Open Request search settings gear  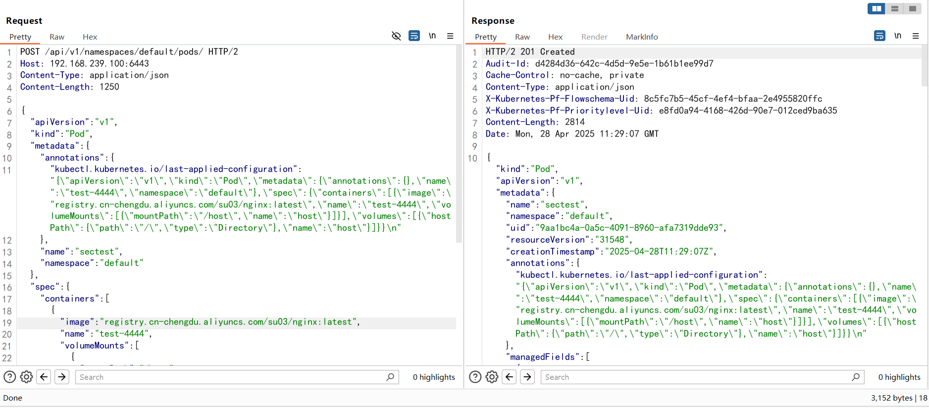[x=26, y=377]
